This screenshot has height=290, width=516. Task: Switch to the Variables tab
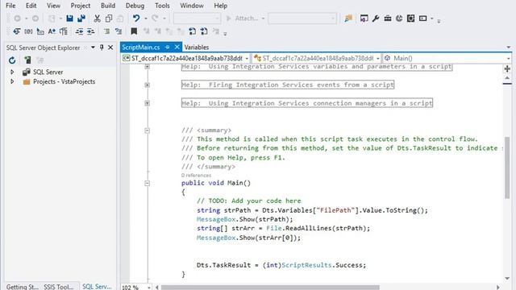[197, 48]
